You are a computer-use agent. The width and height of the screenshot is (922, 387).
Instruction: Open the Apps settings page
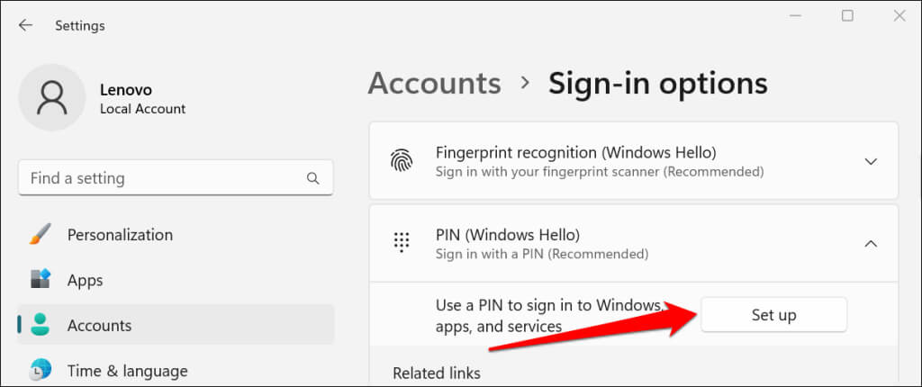coord(86,280)
